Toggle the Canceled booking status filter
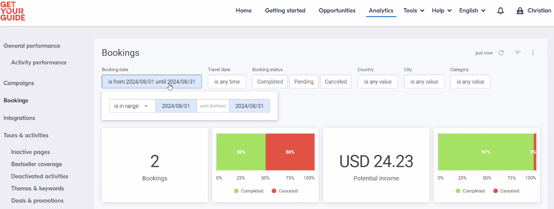 click(336, 81)
